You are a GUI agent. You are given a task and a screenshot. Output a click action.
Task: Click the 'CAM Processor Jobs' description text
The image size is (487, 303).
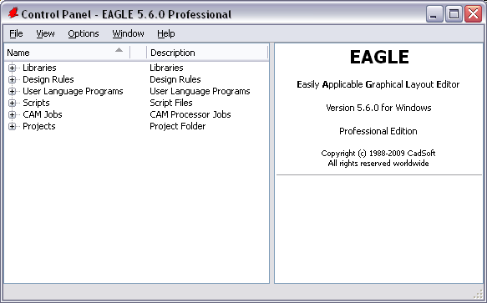tap(190, 114)
